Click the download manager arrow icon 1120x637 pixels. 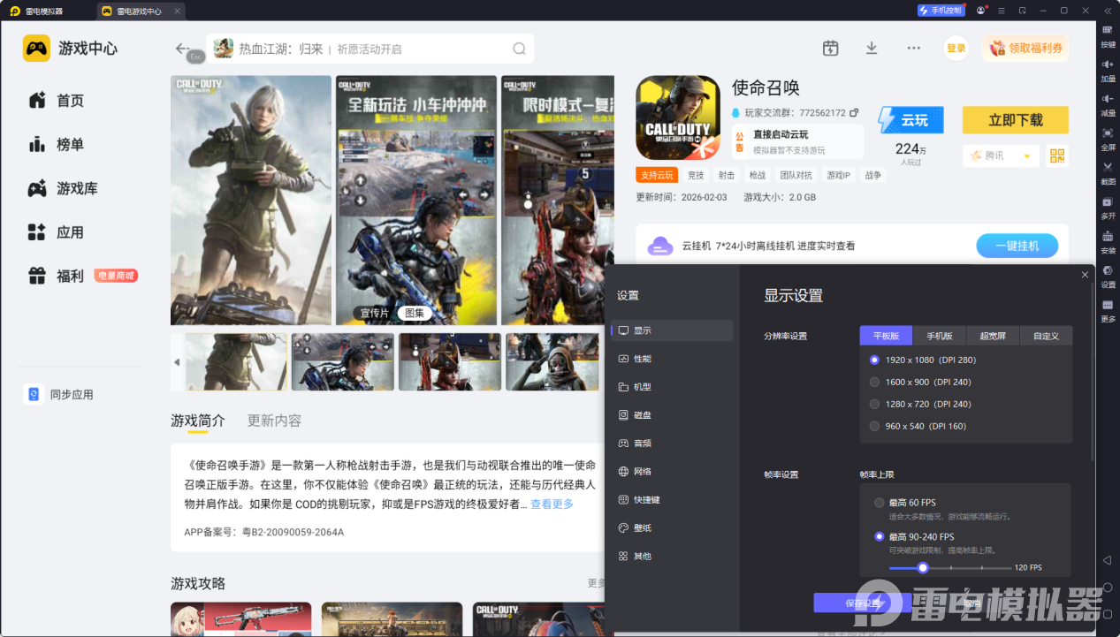coord(871,48)
